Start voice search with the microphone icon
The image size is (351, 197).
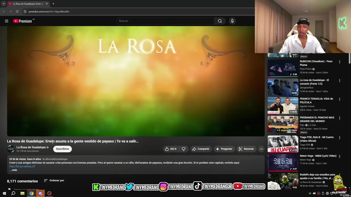pos(232,21)
